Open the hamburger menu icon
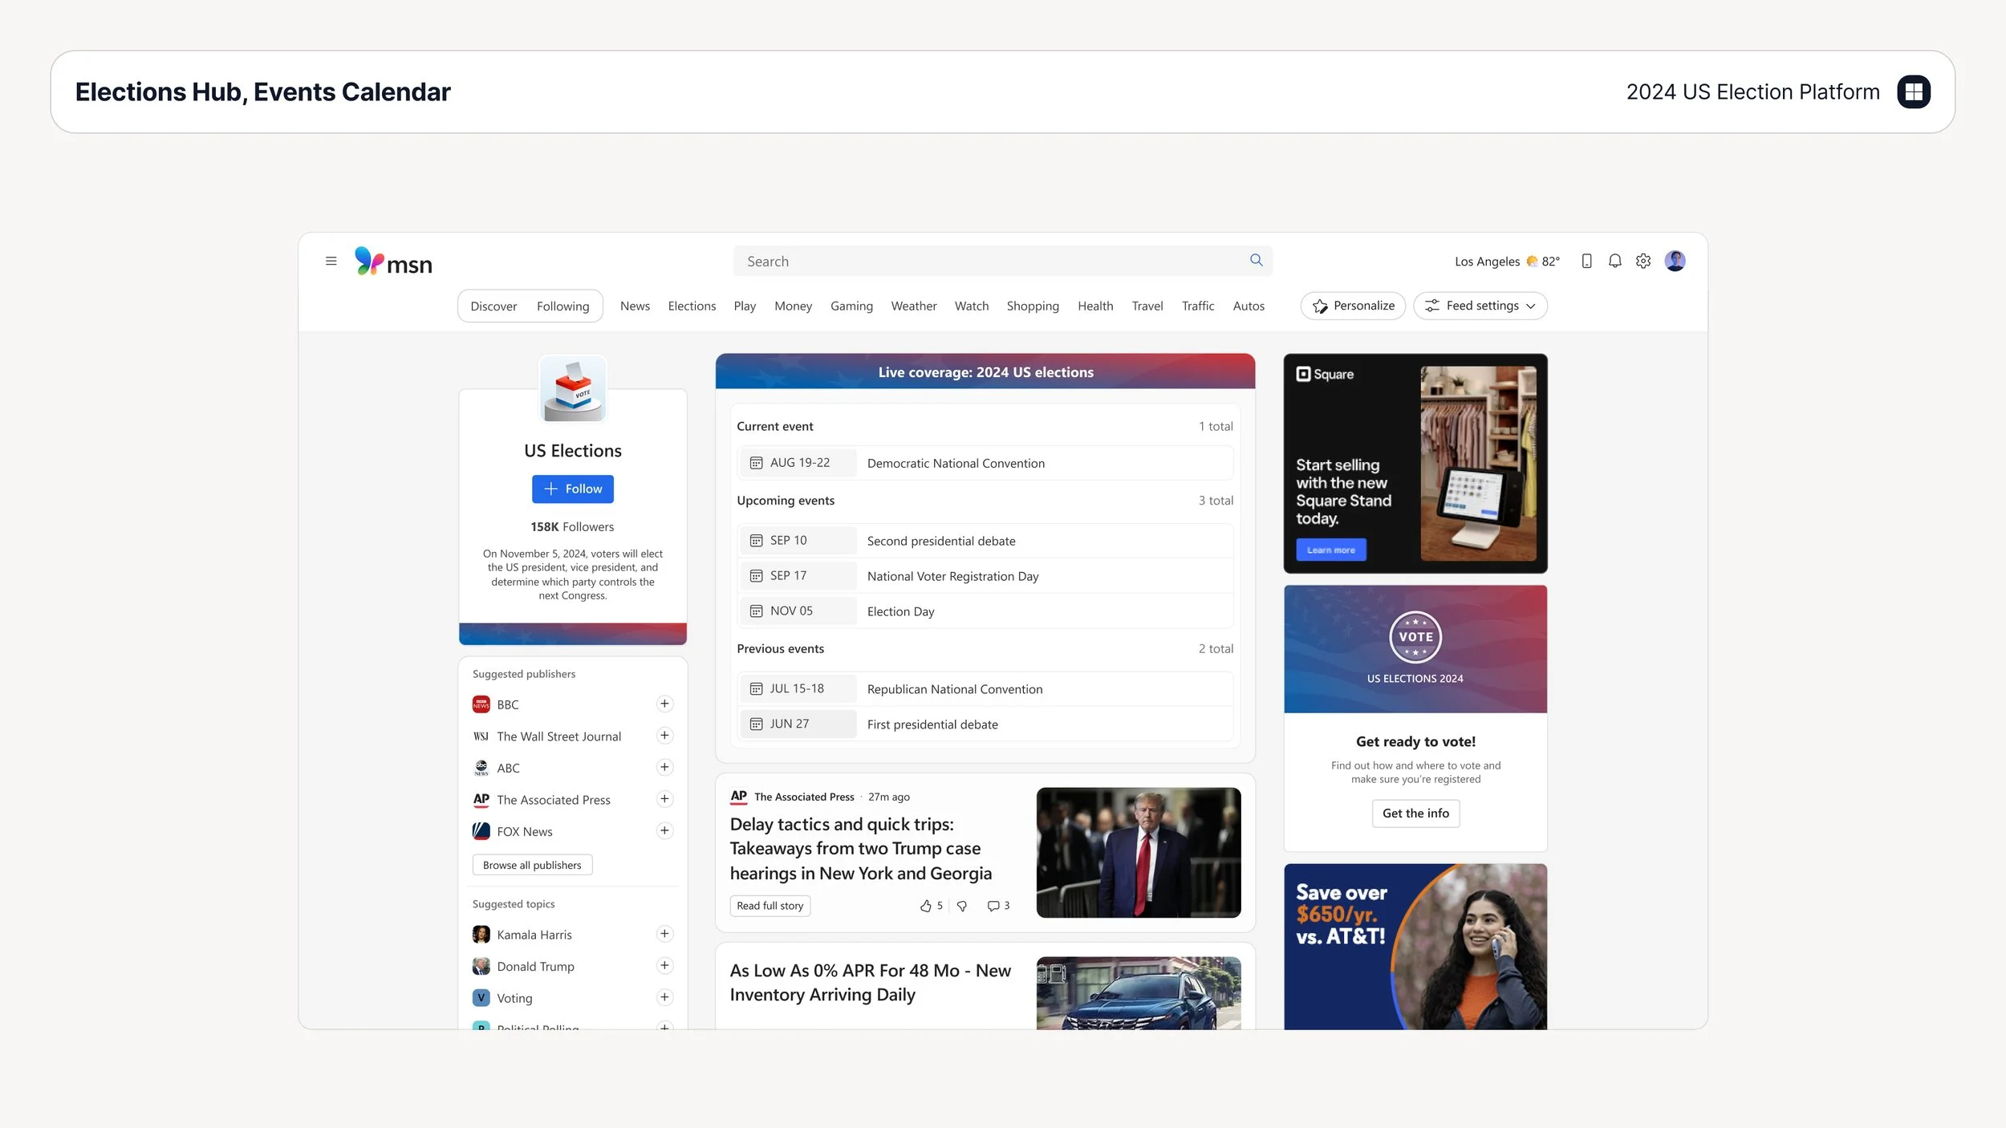The height and width of the screenshot is (1128, 2006). [331, 261]
